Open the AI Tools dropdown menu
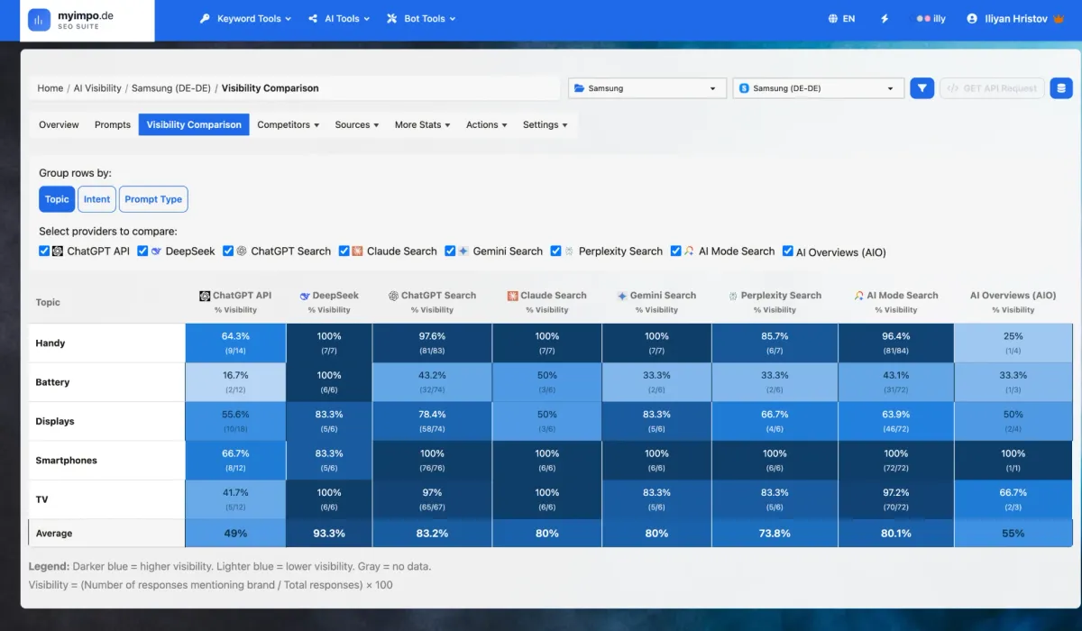This screenshot has width=1082, height=631. click(340, 18)
